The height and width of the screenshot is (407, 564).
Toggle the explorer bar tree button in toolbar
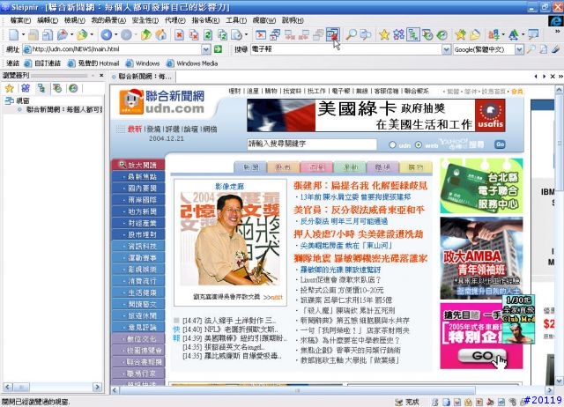pos(413,34)
